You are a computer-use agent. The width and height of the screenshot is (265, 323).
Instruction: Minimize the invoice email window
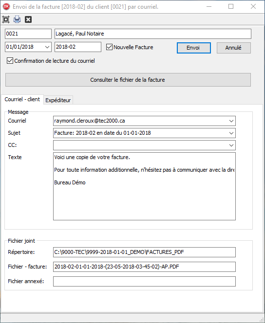coord(209,7)
